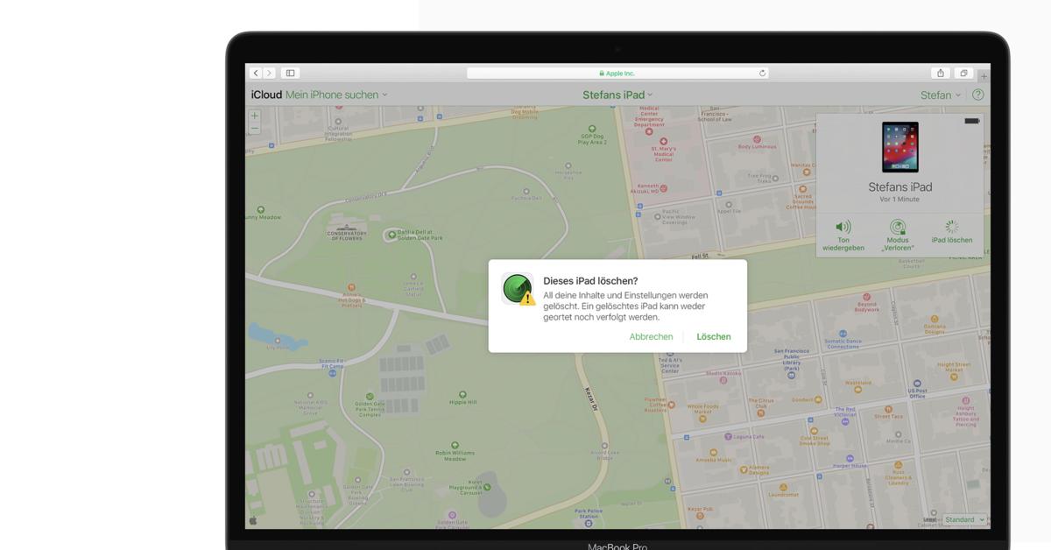Show all tabs using the tab overview icon
This screenshot has height=550, width=1051.
coord(963,74)
